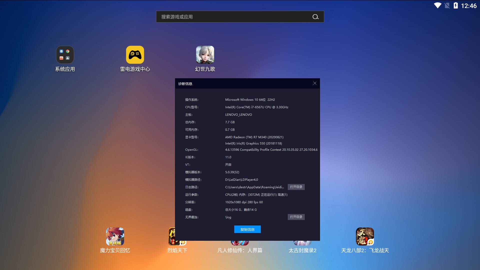
Task: Click the truncated log path text
Action: pos(254,187)
